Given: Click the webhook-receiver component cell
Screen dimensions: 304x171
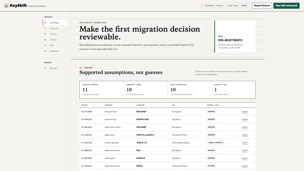Looking at the screenshot, I should 112,166.
